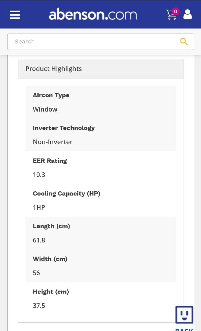
Task: Click the cart badge showing 0 items
Action: pos(176,11)
